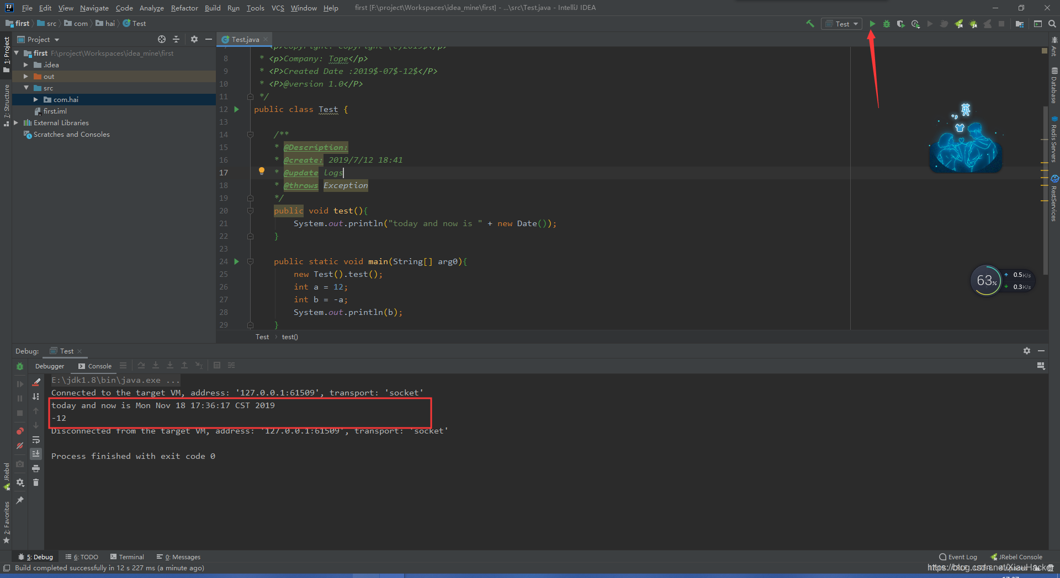The width and height of the screenshot is (1060, 578).
Task: Select Test in the editor breadcrumbs
Action: (x=262, y=336)
